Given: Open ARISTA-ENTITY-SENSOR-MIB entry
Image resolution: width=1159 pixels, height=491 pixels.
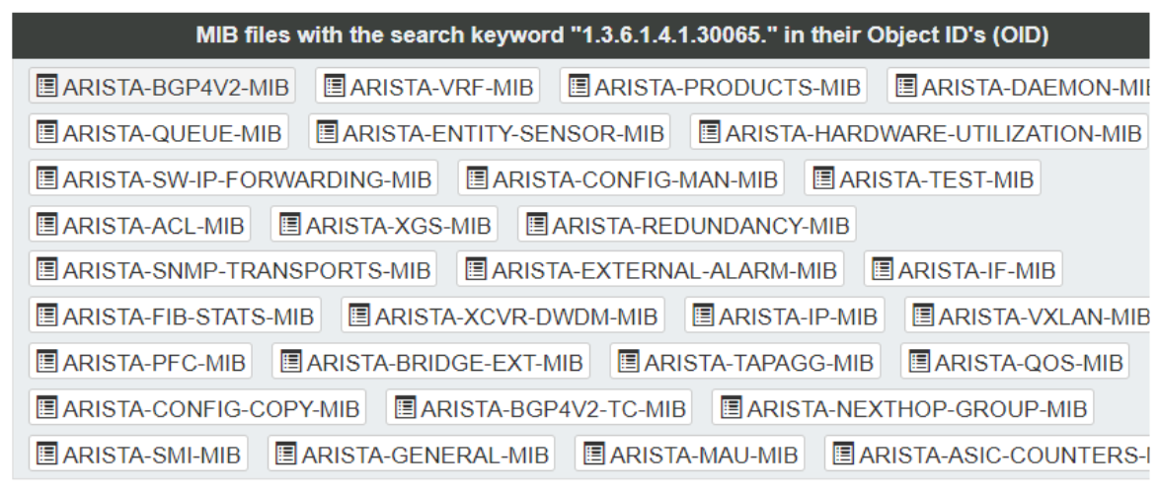Looking at the screenshot, I should click(490, 132).
